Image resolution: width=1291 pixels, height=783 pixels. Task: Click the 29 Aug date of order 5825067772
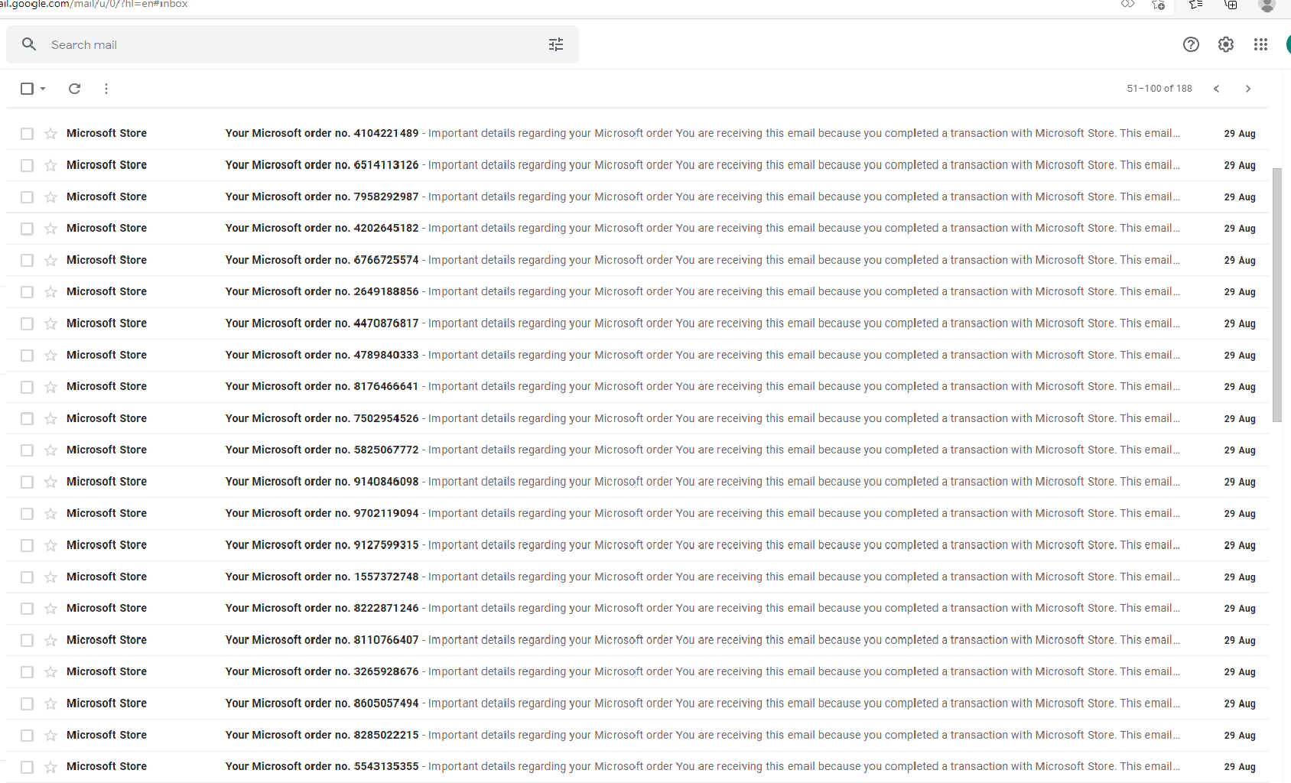click(1239, 450)
